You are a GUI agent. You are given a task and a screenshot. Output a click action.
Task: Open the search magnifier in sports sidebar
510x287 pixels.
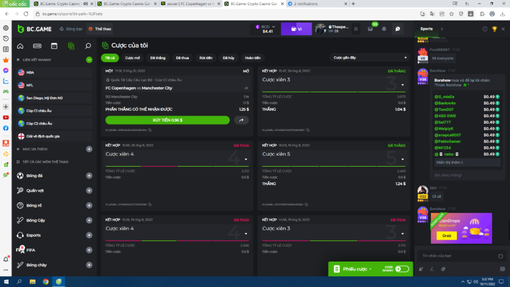pos(88,46)
